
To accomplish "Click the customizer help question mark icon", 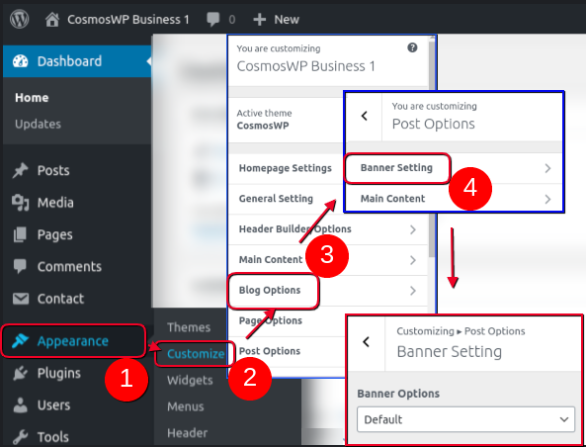I will coord(412,47).
